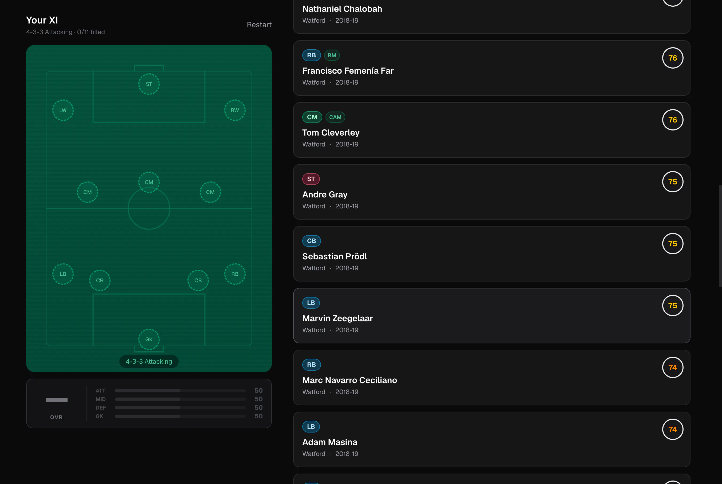This screenshot has height=484, width=722.
Task: Click the 75 rating on Sebastian Prödl
Action: tap(673, 244)
